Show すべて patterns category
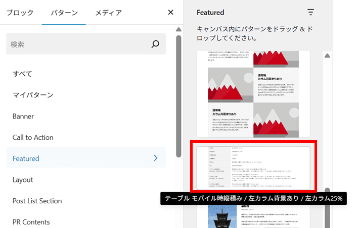The image size is (359, 228). [23, 74]
